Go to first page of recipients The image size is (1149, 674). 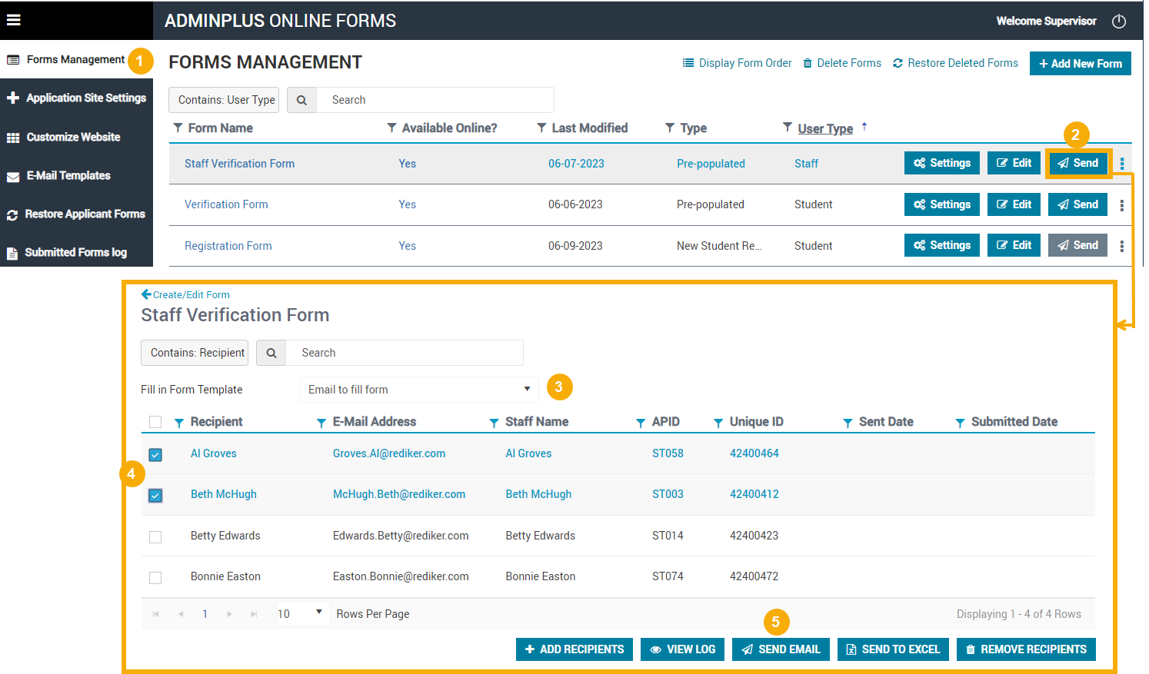156,614
